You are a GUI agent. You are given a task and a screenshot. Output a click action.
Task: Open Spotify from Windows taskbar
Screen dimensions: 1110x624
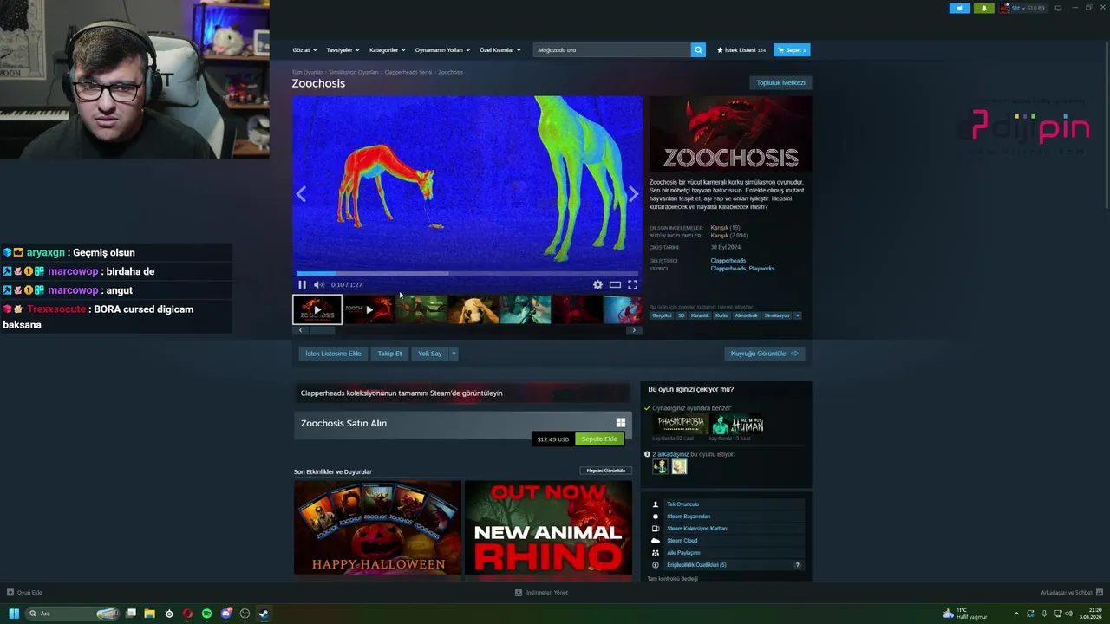(206, 614)
